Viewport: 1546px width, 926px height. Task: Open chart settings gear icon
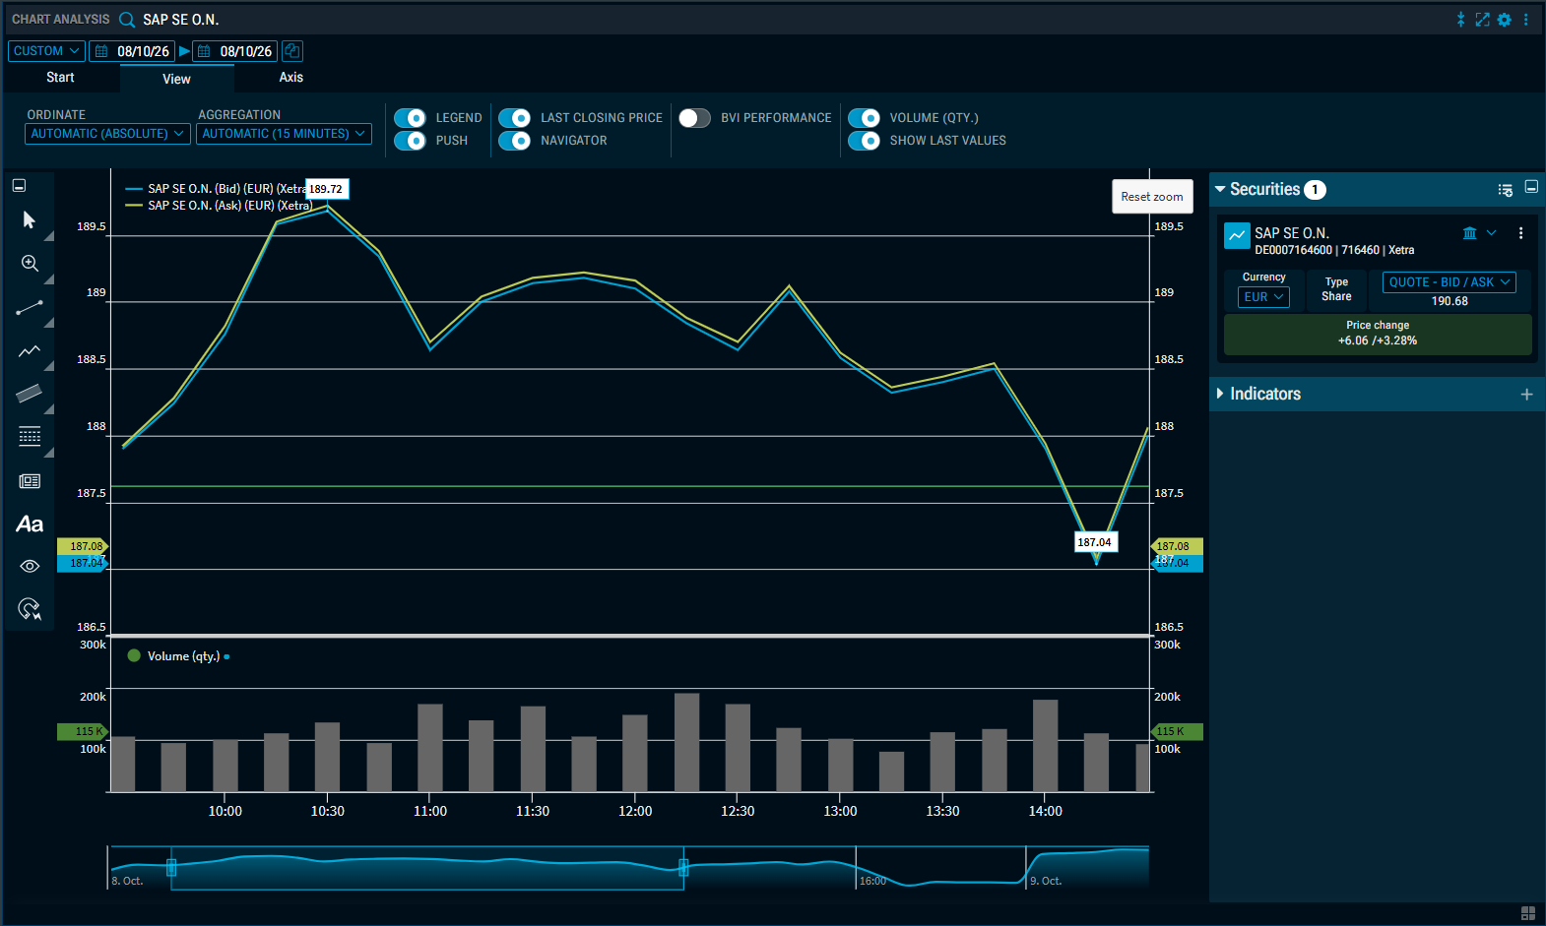(1505, 20)
